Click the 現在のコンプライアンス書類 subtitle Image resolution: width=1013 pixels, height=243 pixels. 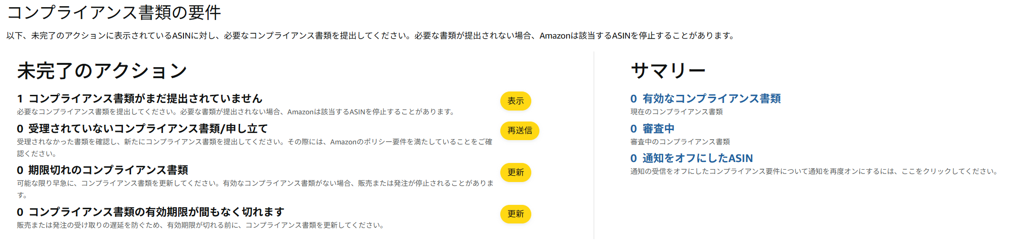(x=676, y=112)
